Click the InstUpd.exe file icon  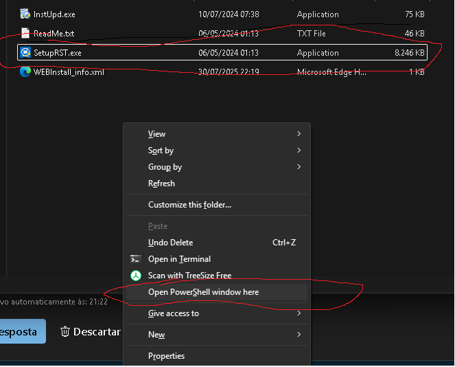(25, 14)
